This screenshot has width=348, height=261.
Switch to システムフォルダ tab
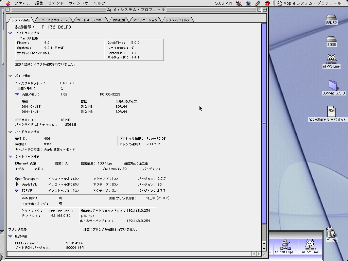[177, 20]
